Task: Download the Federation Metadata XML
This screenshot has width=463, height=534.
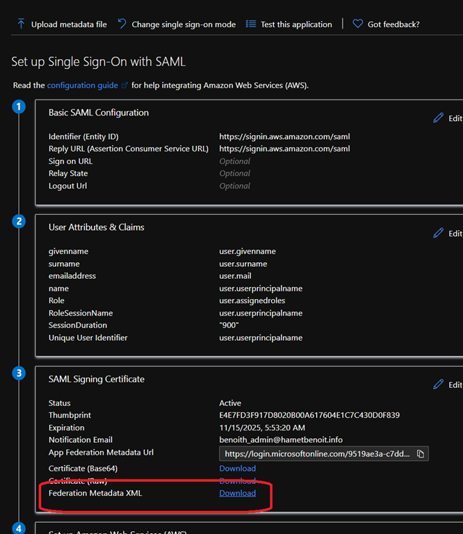Action: tap(237, 493)
